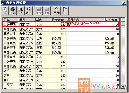Select 单据表头 自定义项9 cell
The width and height of the screenshot is (129, 93).
(x=27, y=62)
